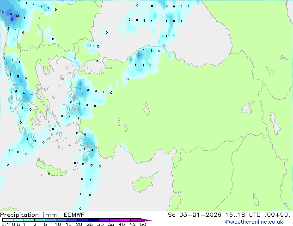Pick the 10–15 mm blue legend swatch
The height and width of the screenshot is (226, 293).
tap(61, 220)
